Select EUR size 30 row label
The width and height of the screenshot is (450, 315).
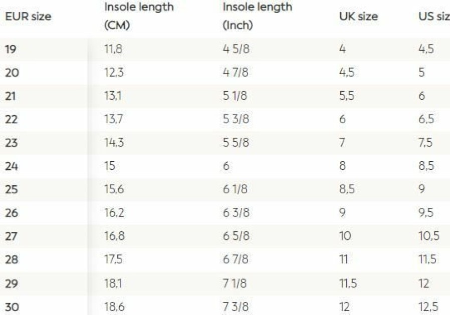coord(12,307)
